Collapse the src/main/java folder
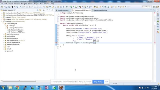The image size is (160, 90). (4, 23)
